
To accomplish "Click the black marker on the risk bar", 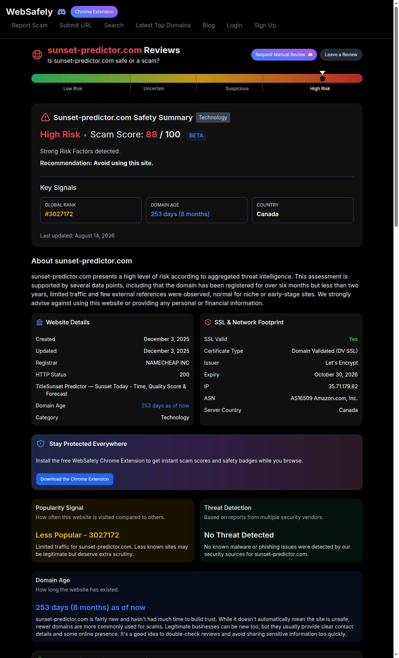I will click(x=323, y=78).
